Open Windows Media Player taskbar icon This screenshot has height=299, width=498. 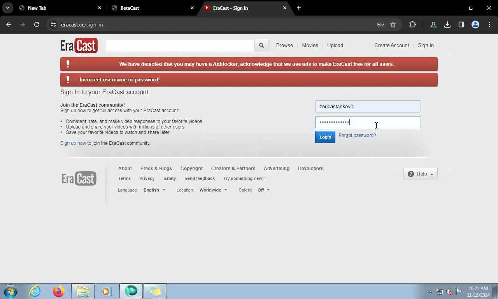coord(106,291)
